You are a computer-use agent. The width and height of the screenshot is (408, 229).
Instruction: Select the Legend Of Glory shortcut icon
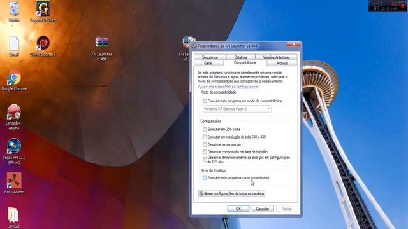coord(43,8)
